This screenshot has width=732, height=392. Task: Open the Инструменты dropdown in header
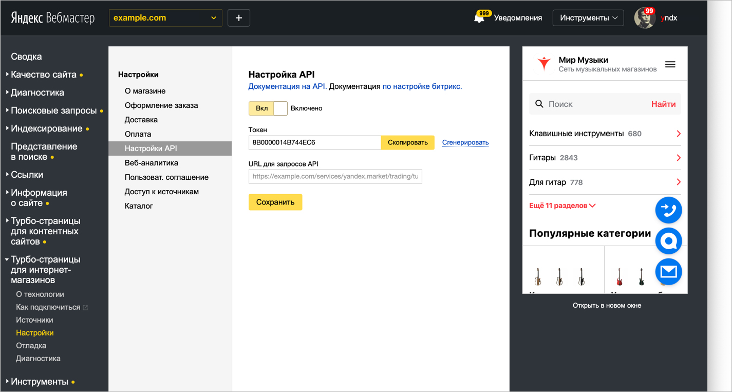588,17
